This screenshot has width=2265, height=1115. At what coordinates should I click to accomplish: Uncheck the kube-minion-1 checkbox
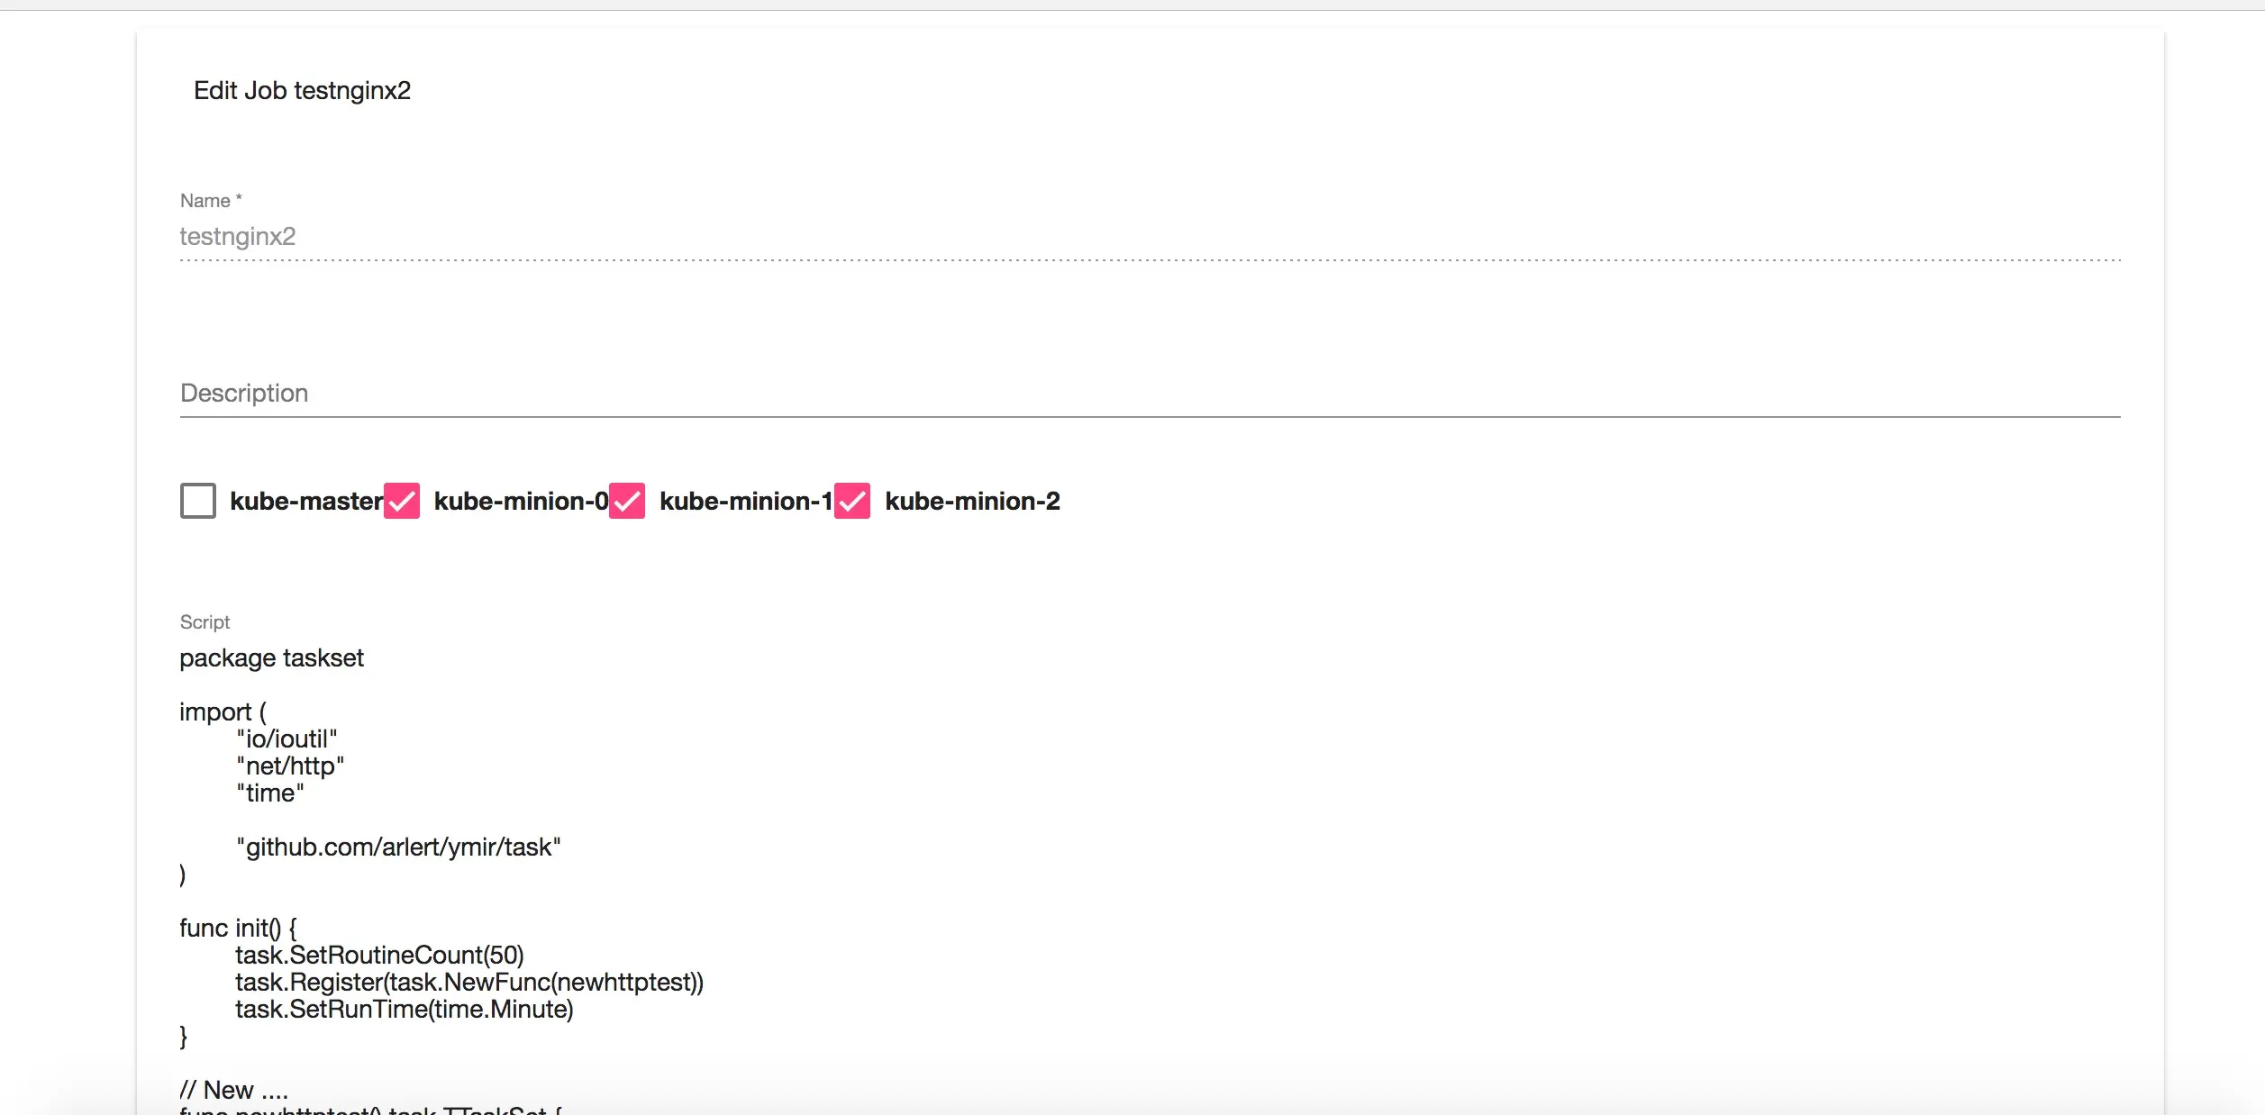click(627, 501)
